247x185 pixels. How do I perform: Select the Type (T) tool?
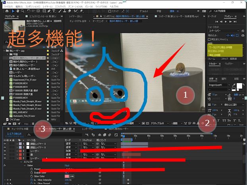[x=54, y=11]
